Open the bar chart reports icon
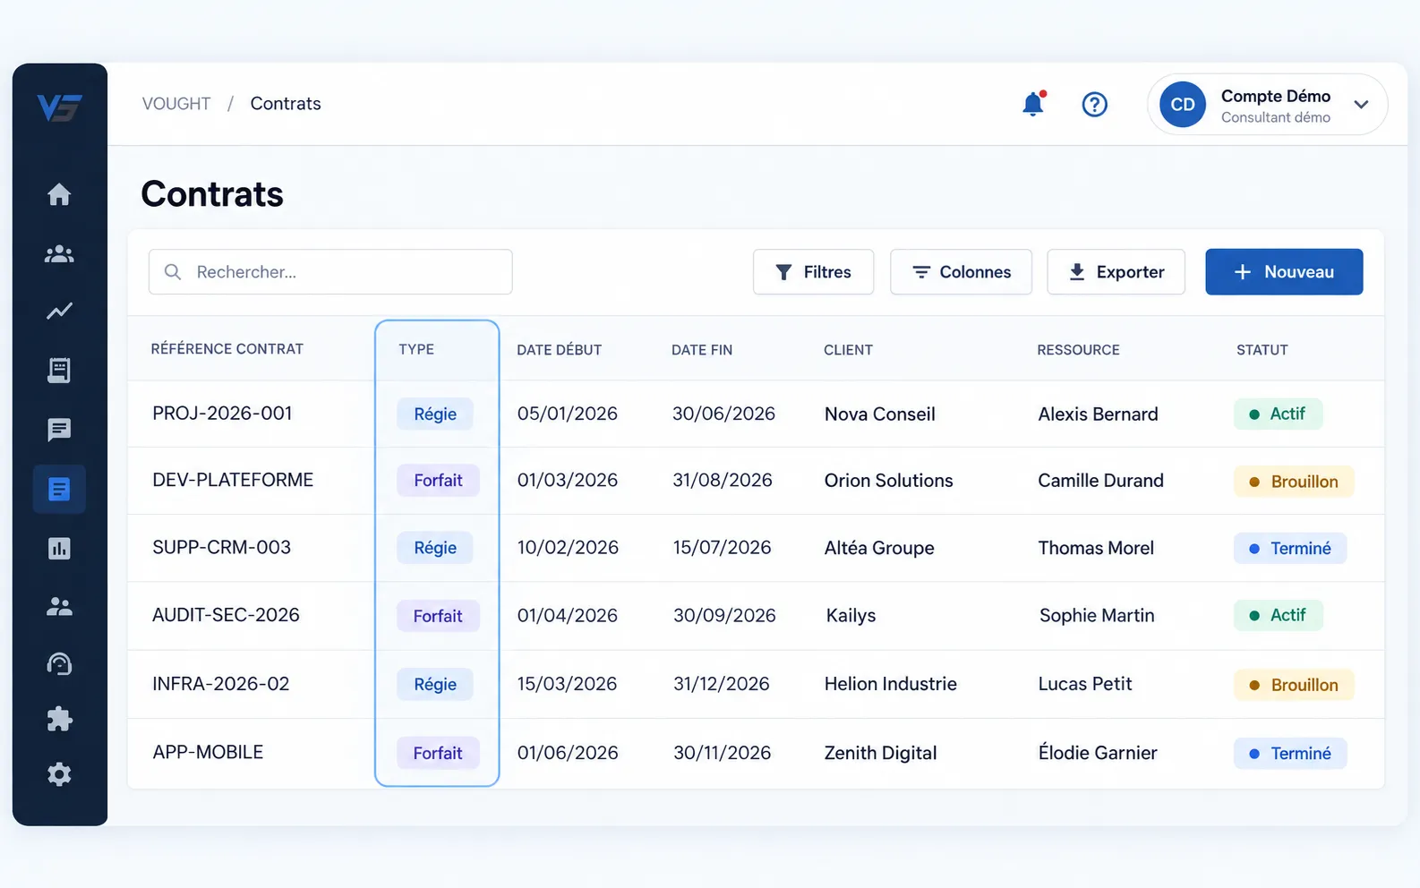This screenshot has height=888, width=1420. coord(59,548)
